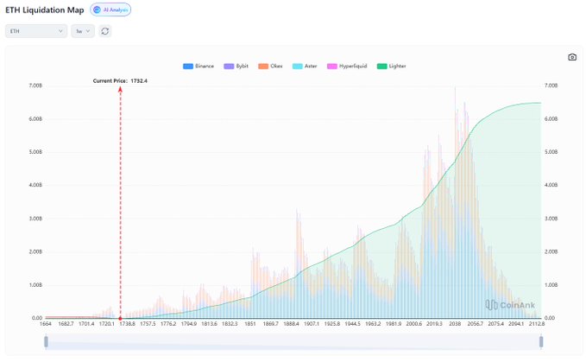
Task: Click the ETH dropdown chevron arrow
Action: tap(60, 31)
